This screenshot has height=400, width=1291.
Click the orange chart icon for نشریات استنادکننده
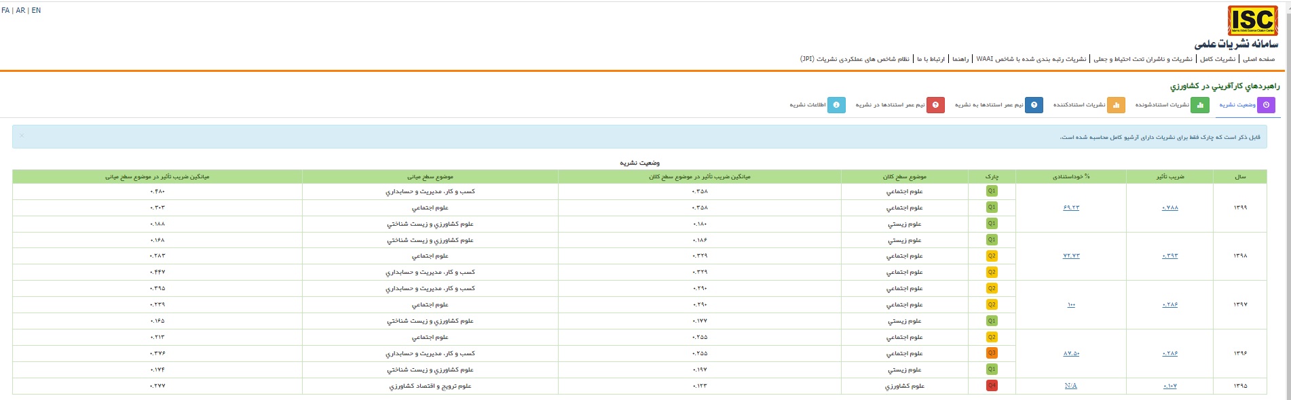tap(1116, 105)
